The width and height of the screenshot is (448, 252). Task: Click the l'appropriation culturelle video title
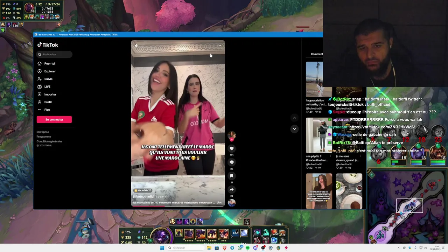316,103
